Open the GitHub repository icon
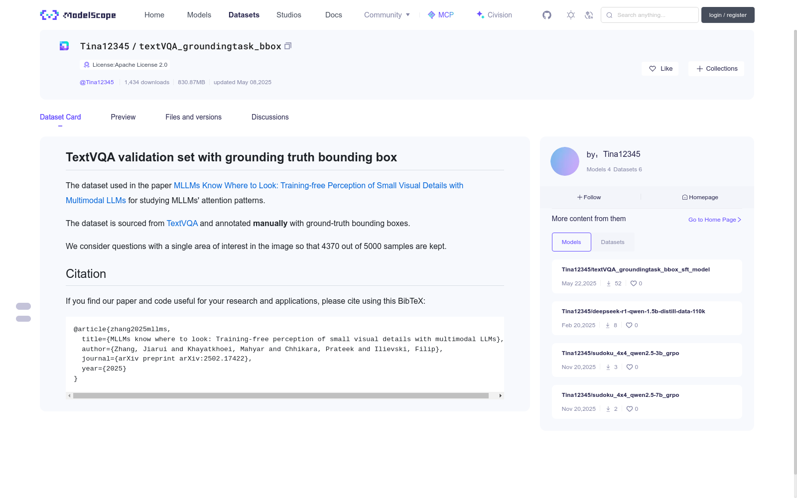This screenshot has width=797, height=498. tap(547, 15)
